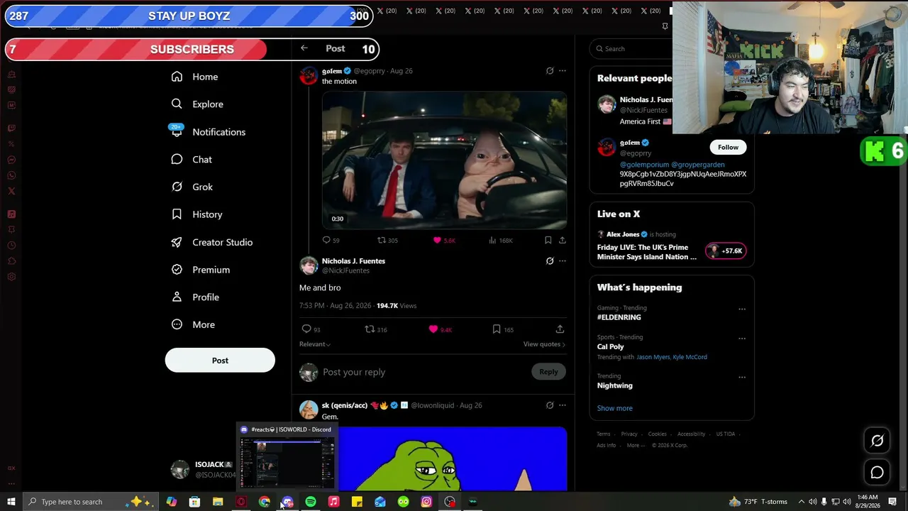
Task: Play the 0:30 car video
Action: [444, 160]
